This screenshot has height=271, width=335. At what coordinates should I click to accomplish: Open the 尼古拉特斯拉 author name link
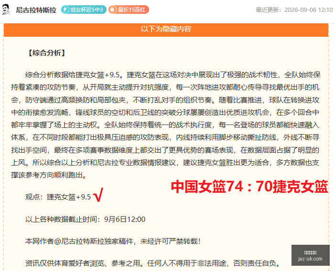click(36, 10)
